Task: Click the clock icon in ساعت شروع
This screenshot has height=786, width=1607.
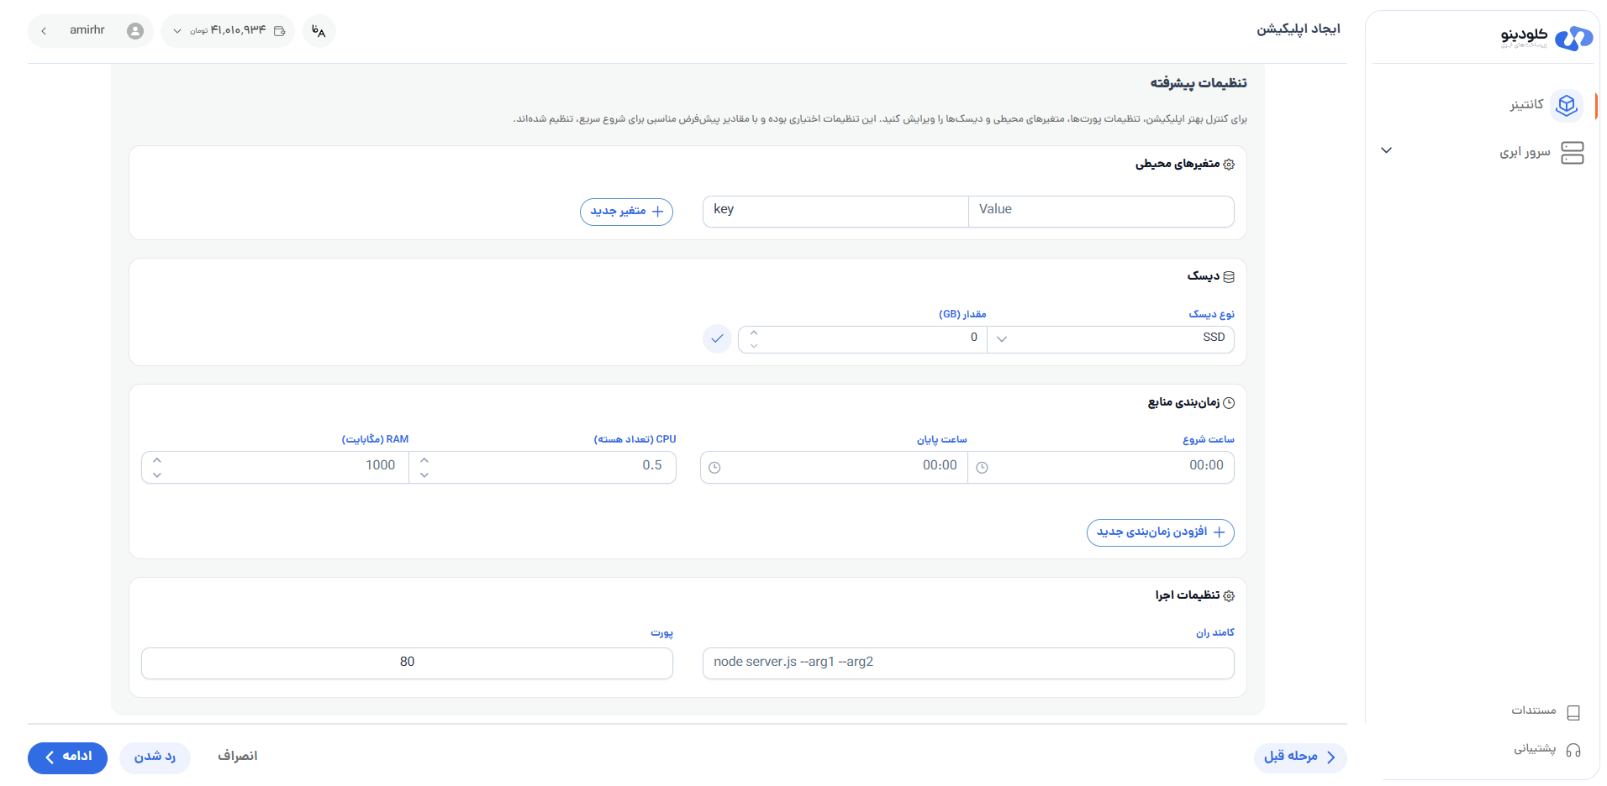Action: click(x=982, y=468)
